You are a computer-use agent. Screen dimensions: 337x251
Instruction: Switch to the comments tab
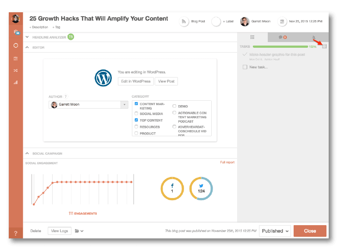click(x=283, y=37)
